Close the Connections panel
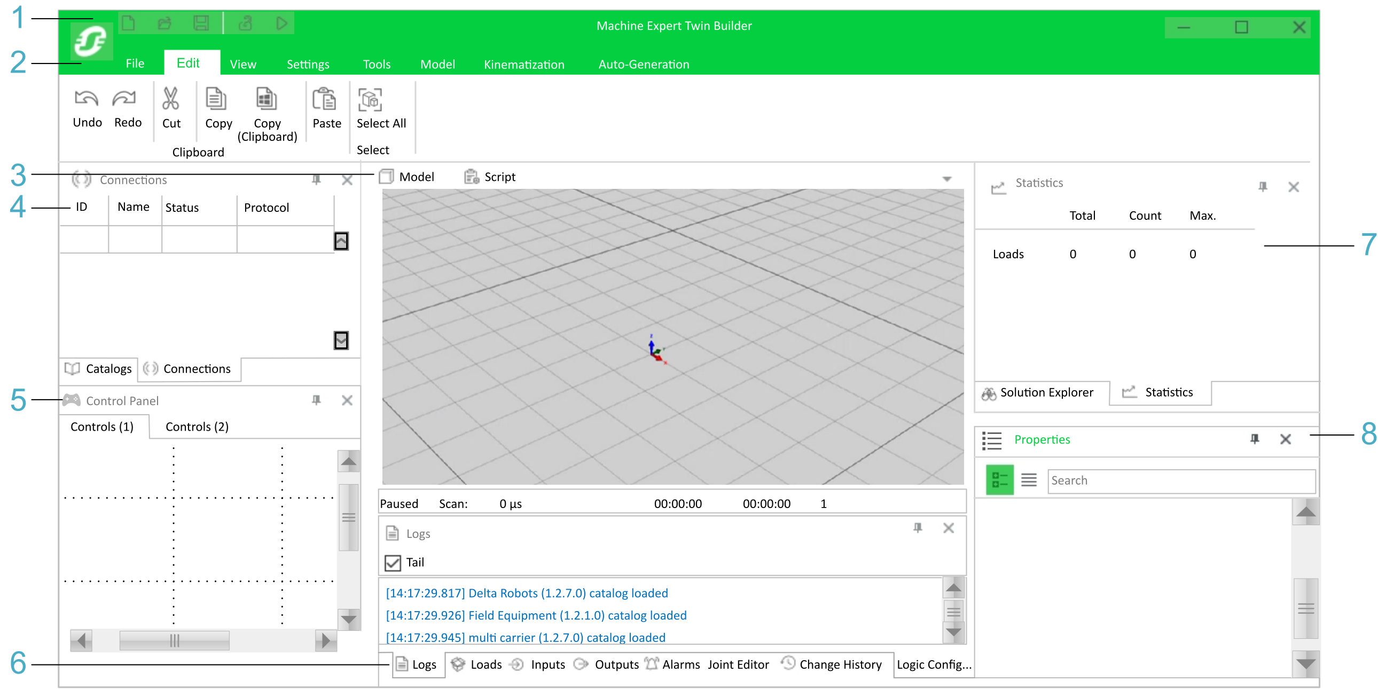Image resolution: width=1378 pixels, height=689 pixels. [x=347, y=180]
